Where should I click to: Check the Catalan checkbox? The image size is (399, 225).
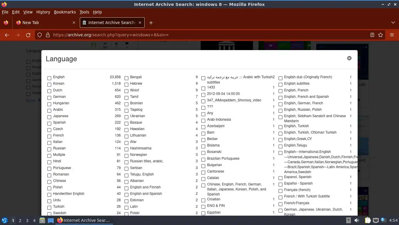(203, 179)
